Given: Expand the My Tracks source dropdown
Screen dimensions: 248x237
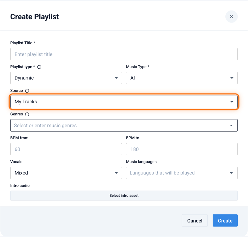Looking at the screenshot, I should [124, 102].
